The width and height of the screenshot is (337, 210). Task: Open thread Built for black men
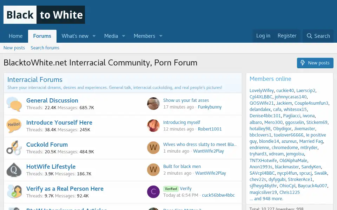click(182, 167)
